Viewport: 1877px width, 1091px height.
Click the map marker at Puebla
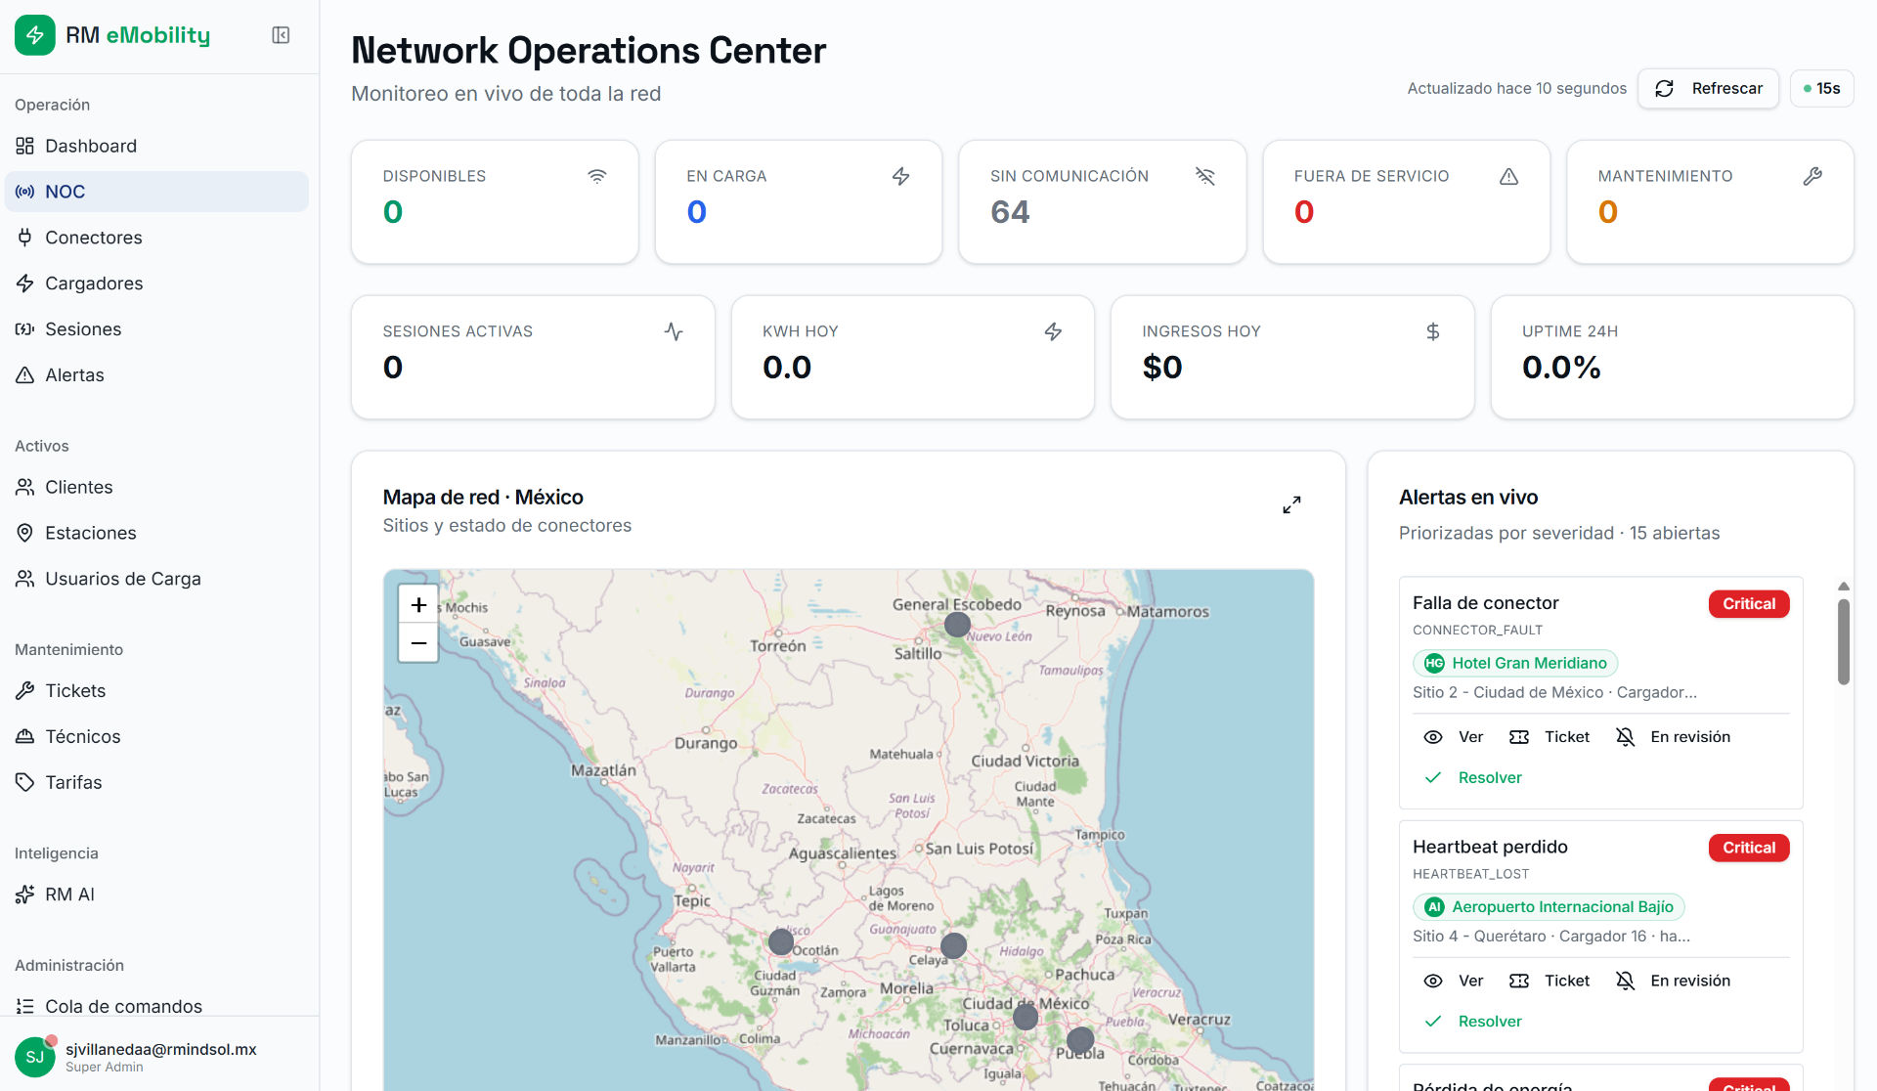tap(1080, 1039)
